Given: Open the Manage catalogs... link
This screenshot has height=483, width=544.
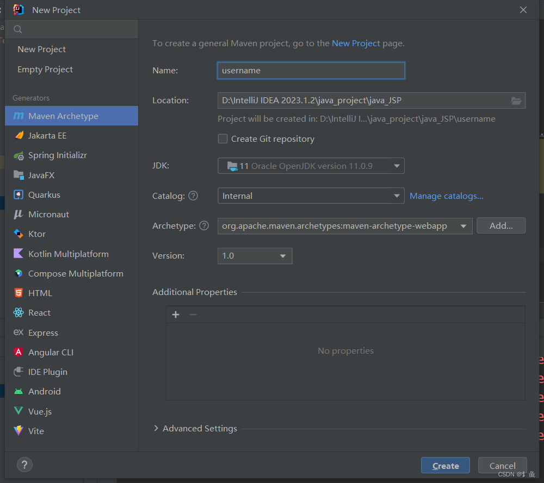Looking at the screenshot, I should [447, 196].
